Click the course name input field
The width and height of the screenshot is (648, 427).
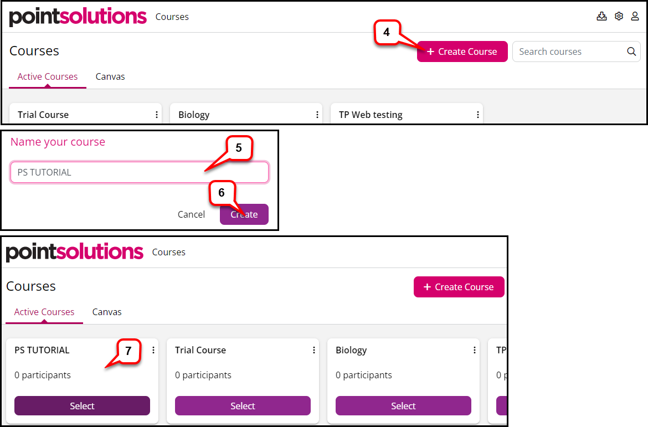tap(140, 172)
